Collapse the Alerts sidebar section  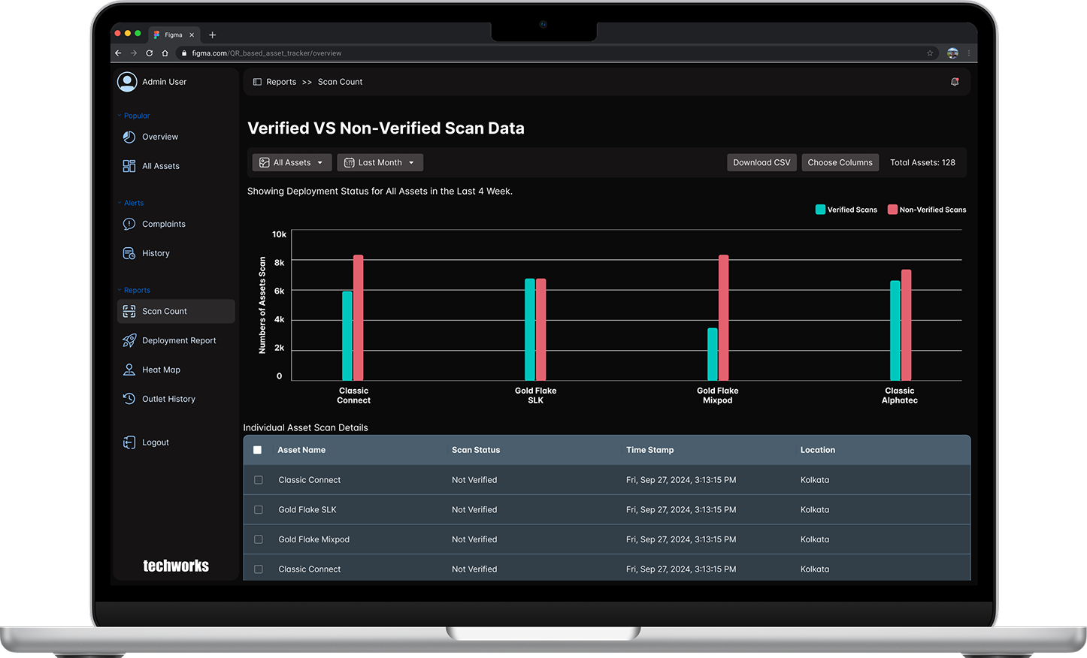(x=131, y=203)
